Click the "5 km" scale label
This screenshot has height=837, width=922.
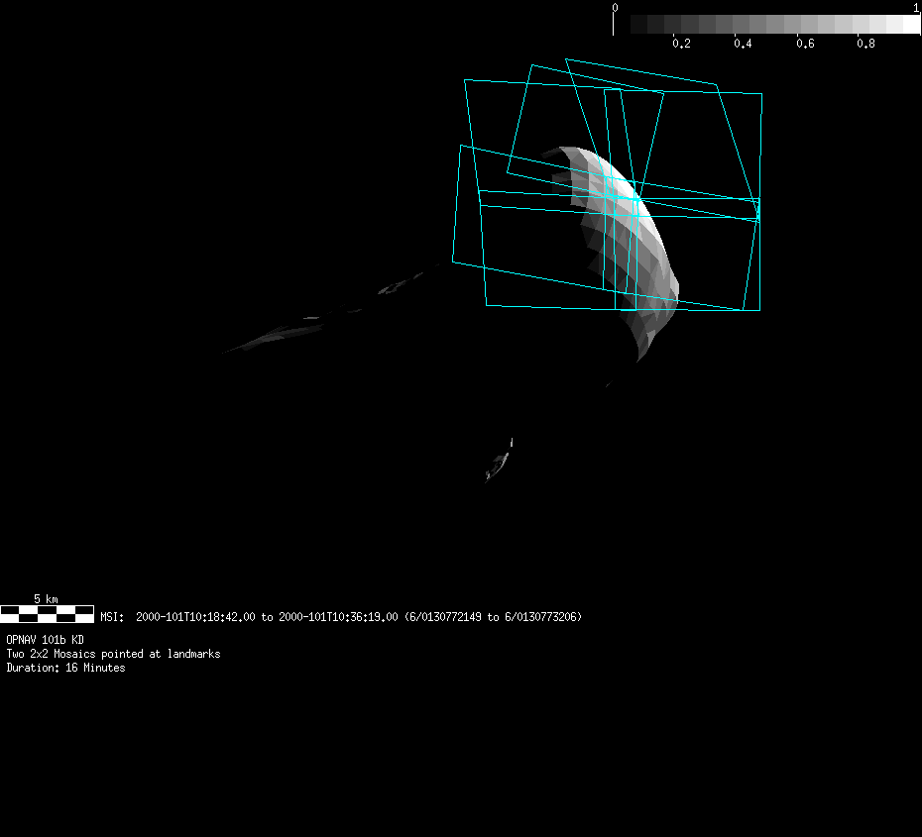(46, 599)
